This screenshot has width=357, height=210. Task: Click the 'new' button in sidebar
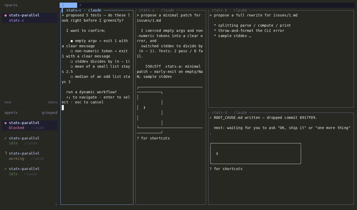pos(8,102)
